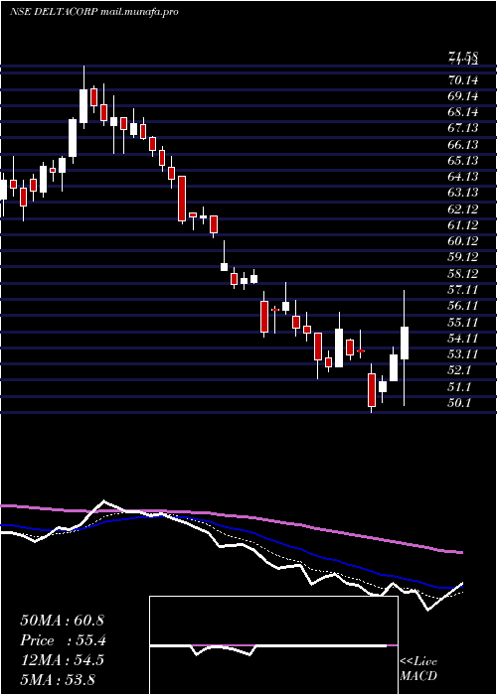
Task: Click the 52.1 price axis label
Action: (459, 370)
